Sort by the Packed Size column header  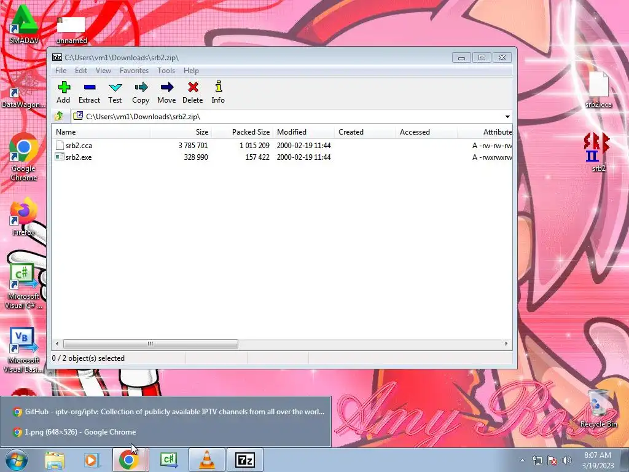242,132
